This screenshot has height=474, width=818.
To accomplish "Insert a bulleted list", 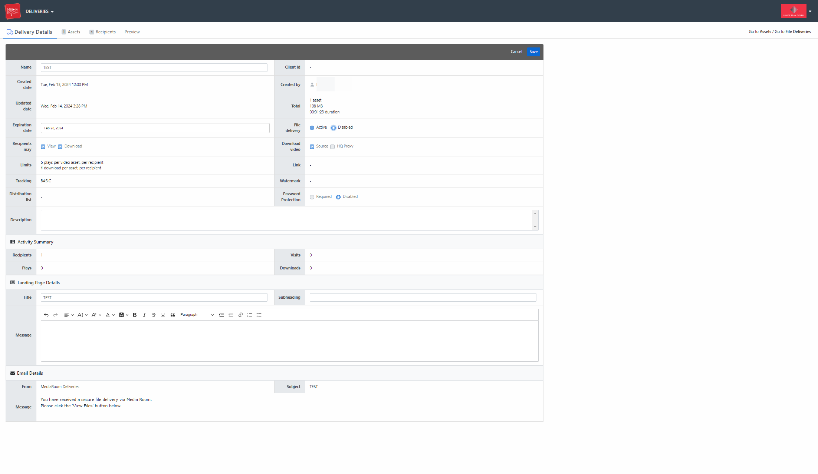I will 259,315.
